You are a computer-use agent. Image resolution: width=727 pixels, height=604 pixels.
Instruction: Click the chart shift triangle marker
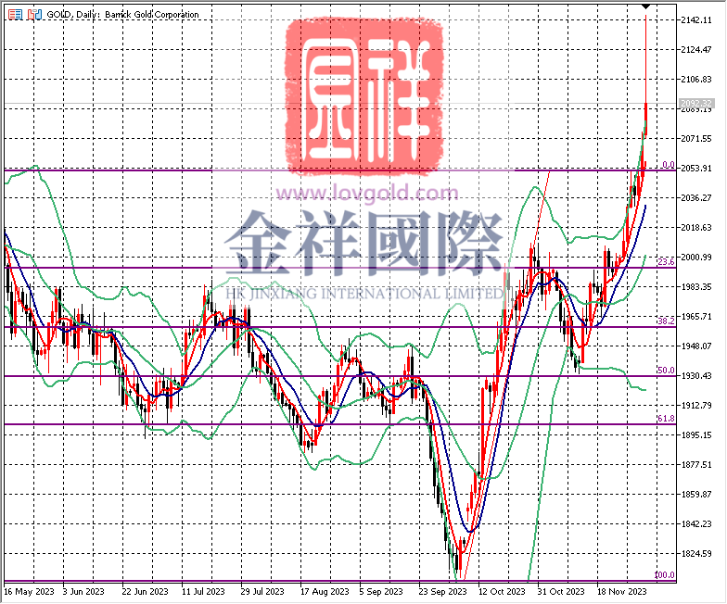[x=646, y=7]
